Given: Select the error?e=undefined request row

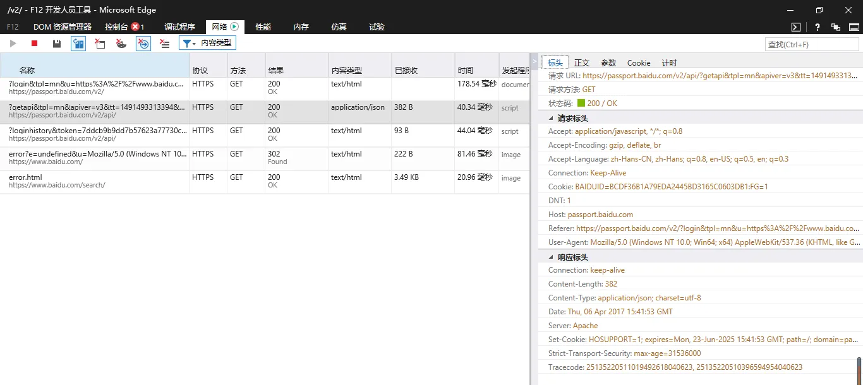Looking at the screenshot, I should 265,158.
